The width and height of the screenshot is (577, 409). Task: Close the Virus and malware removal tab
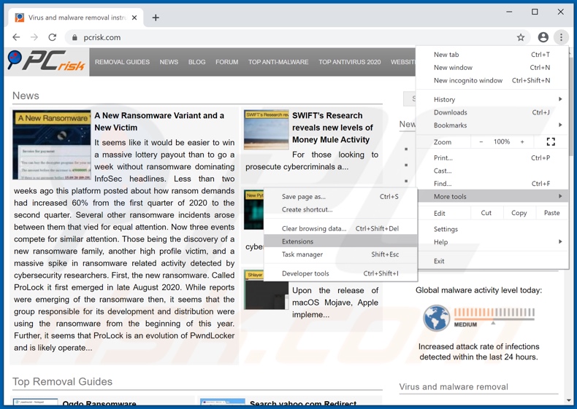point(134,17)
